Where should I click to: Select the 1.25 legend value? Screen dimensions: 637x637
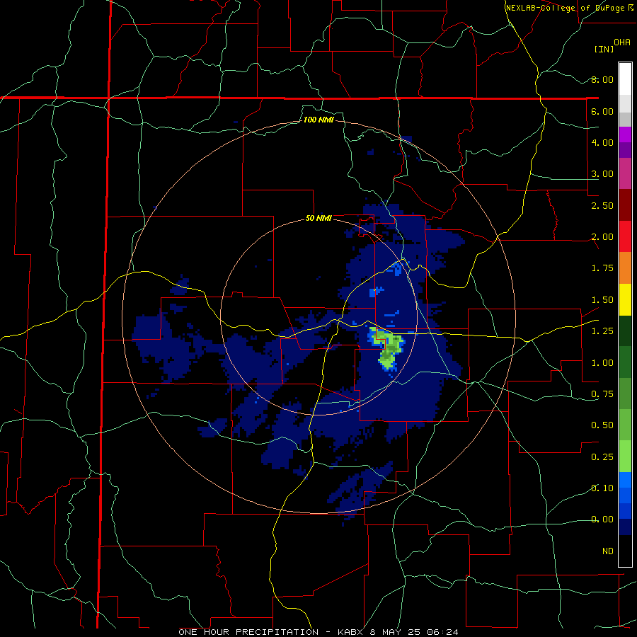coord(602,331)
